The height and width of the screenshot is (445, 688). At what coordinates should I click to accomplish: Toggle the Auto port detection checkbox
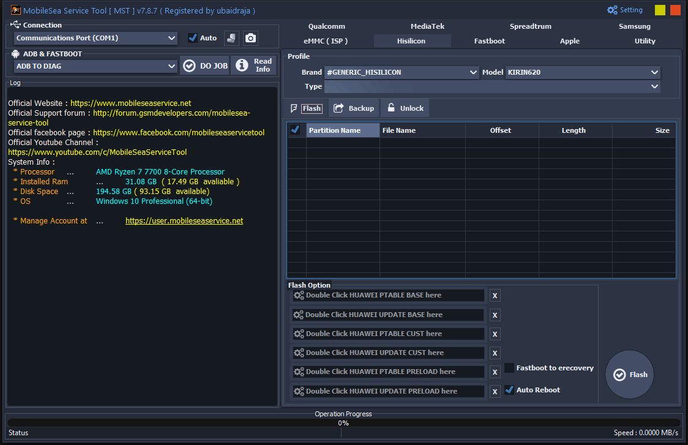click(x=193, y=38)
